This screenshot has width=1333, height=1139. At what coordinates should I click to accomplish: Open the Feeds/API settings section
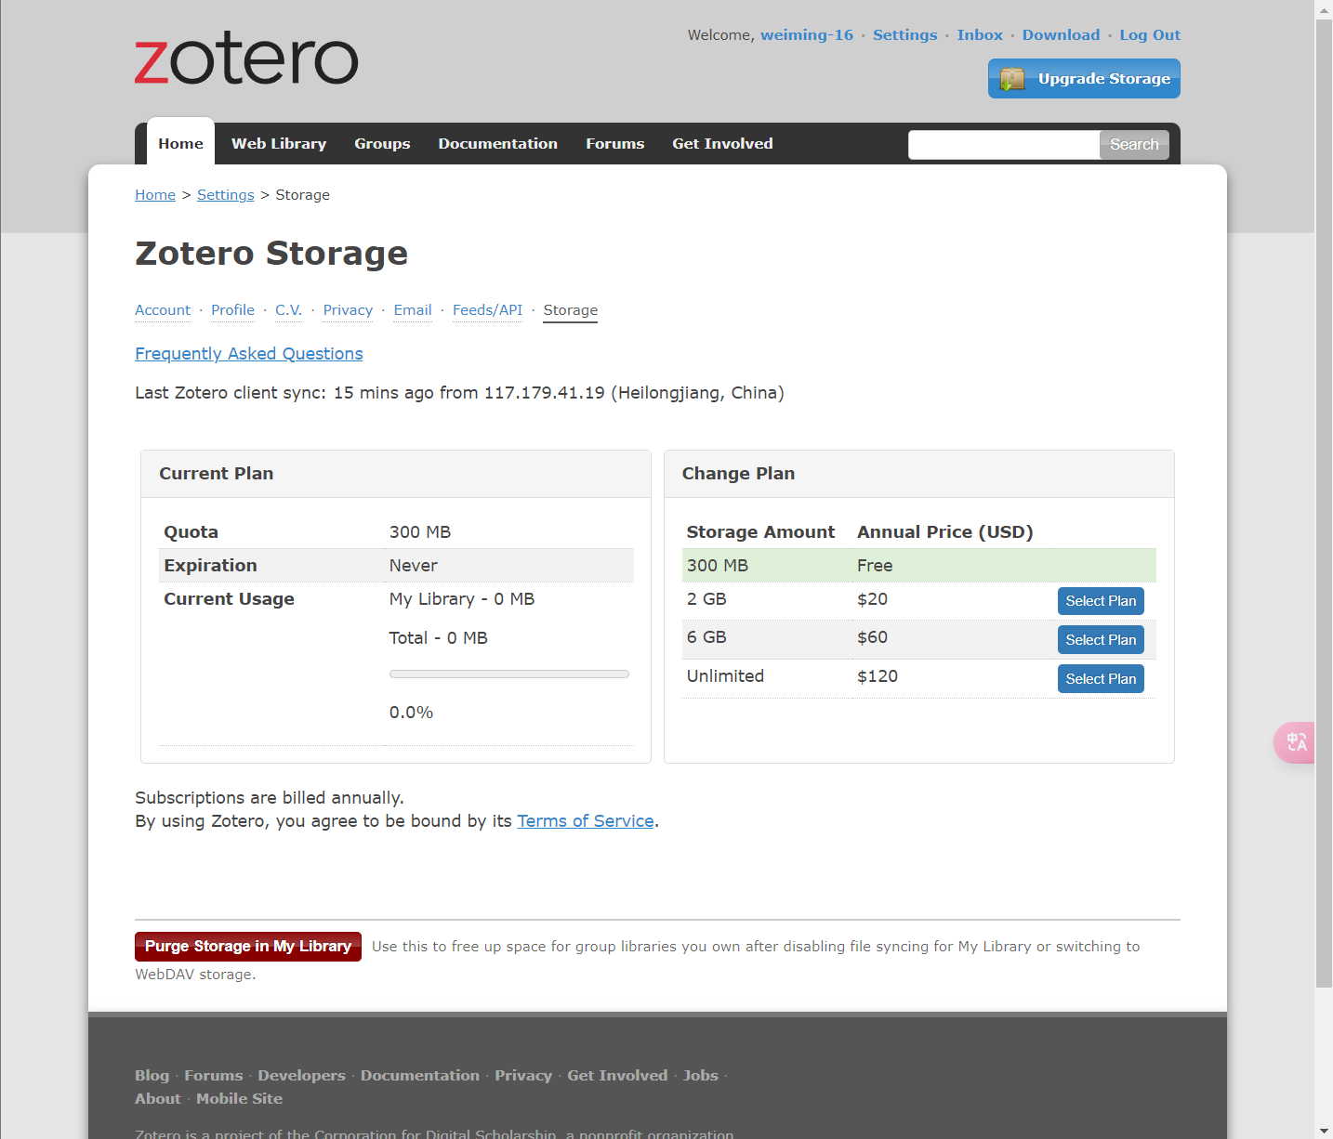[487, 310]
